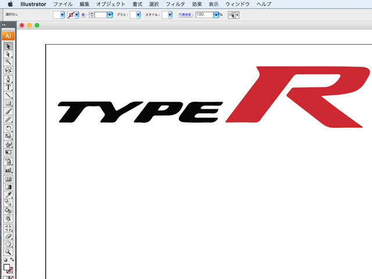This screenshot has height=279, width=372.
Task: Select the Pencil tool
Action: [x=8, y=119]
